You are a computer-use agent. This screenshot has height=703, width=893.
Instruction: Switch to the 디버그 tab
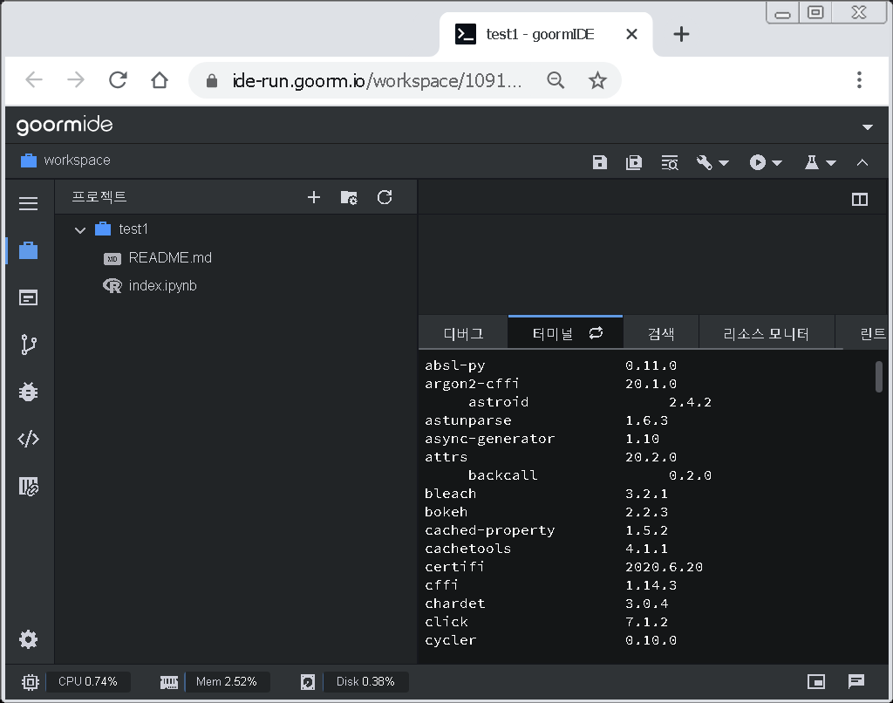[x=464, y=333]
